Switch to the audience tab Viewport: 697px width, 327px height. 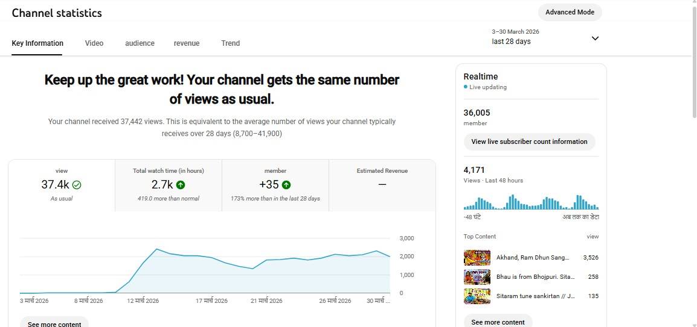(x=140, y=43)
